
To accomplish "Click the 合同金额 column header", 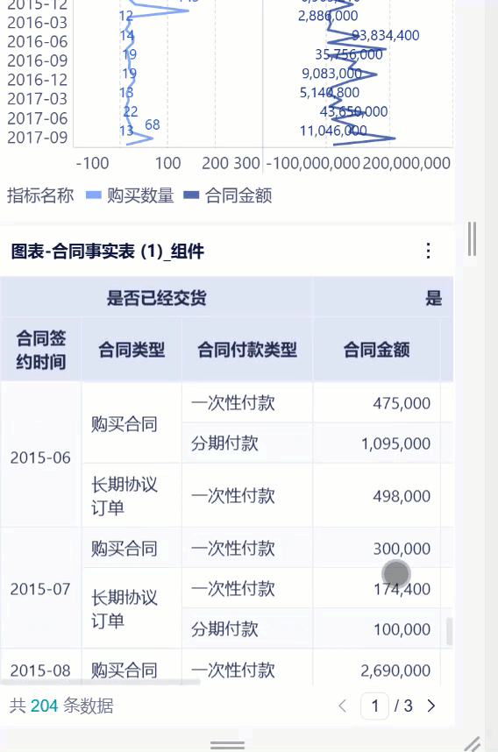I will click(x=377, y=350).
